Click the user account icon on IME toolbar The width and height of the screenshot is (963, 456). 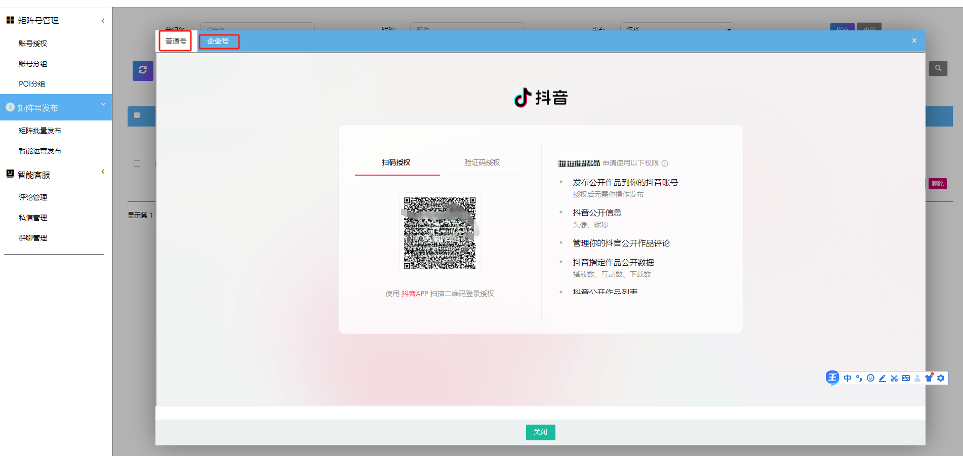(917, 378)
